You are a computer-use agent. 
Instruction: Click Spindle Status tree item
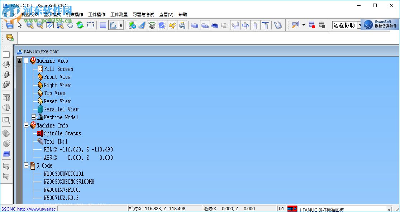(x=62, y=134)
